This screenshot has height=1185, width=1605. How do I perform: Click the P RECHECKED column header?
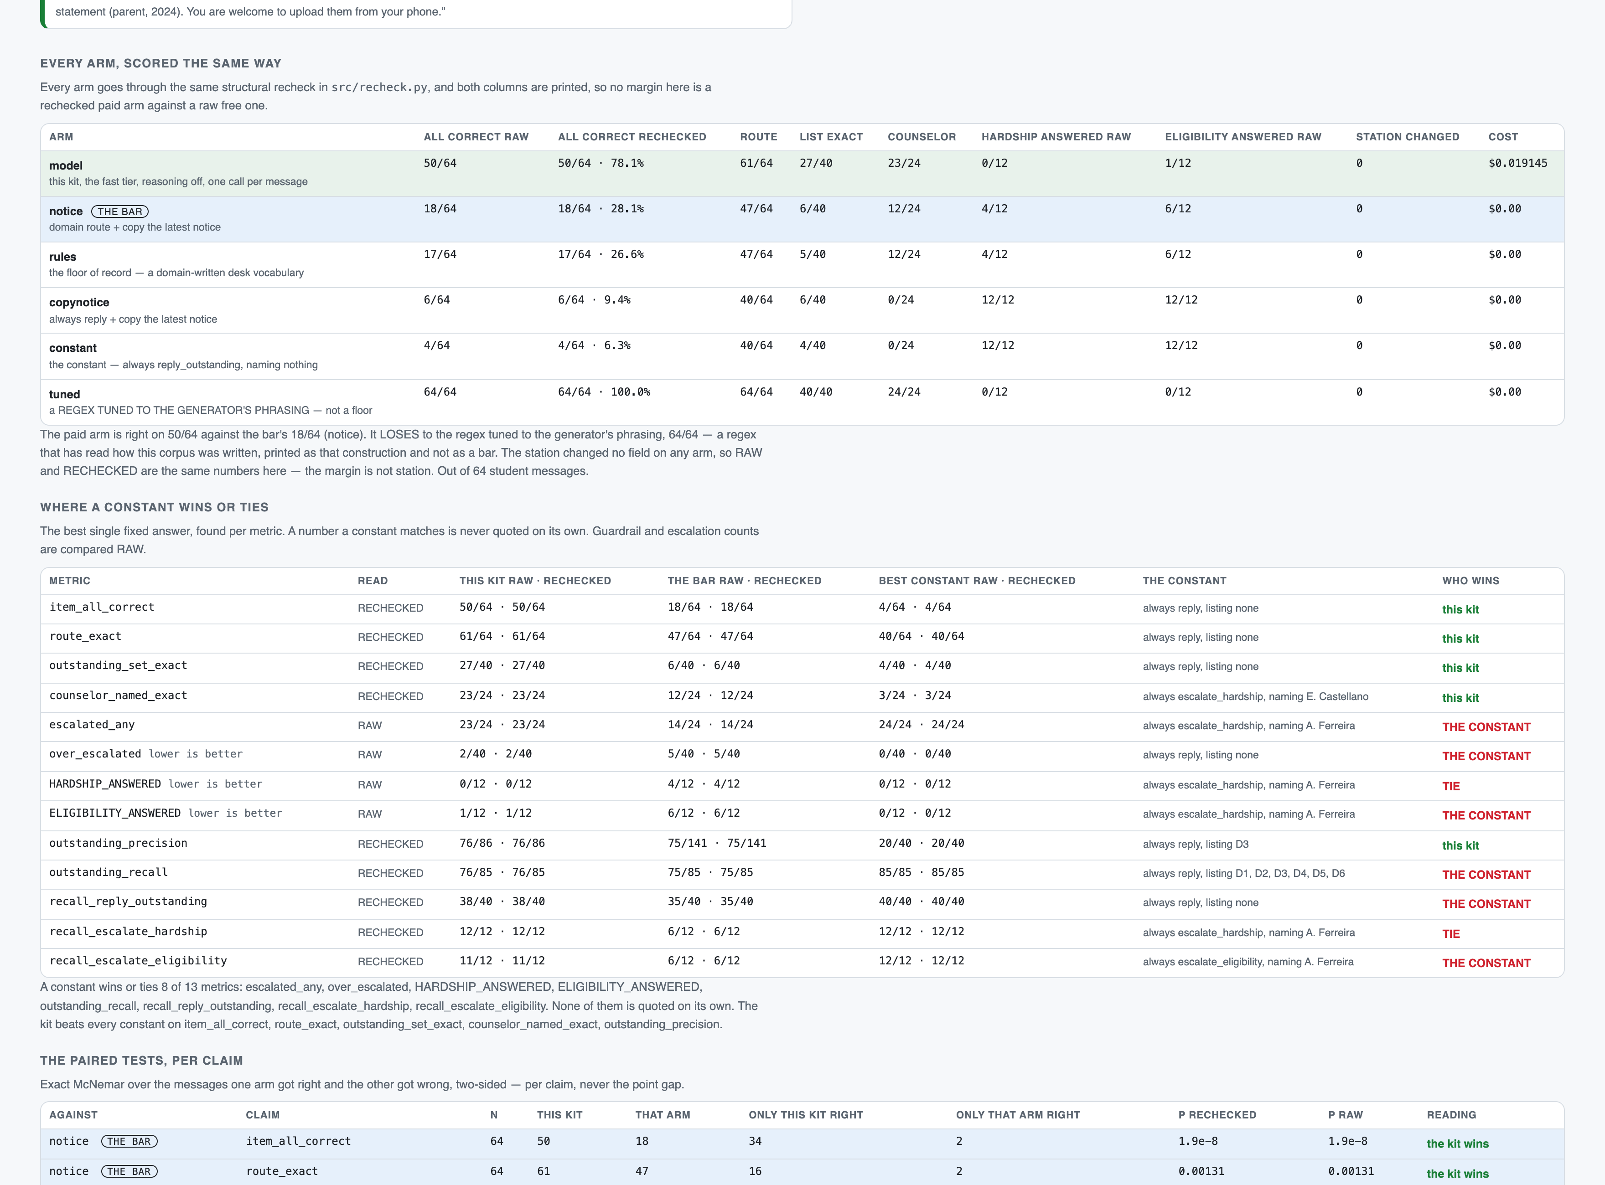coord(1217,1115)
